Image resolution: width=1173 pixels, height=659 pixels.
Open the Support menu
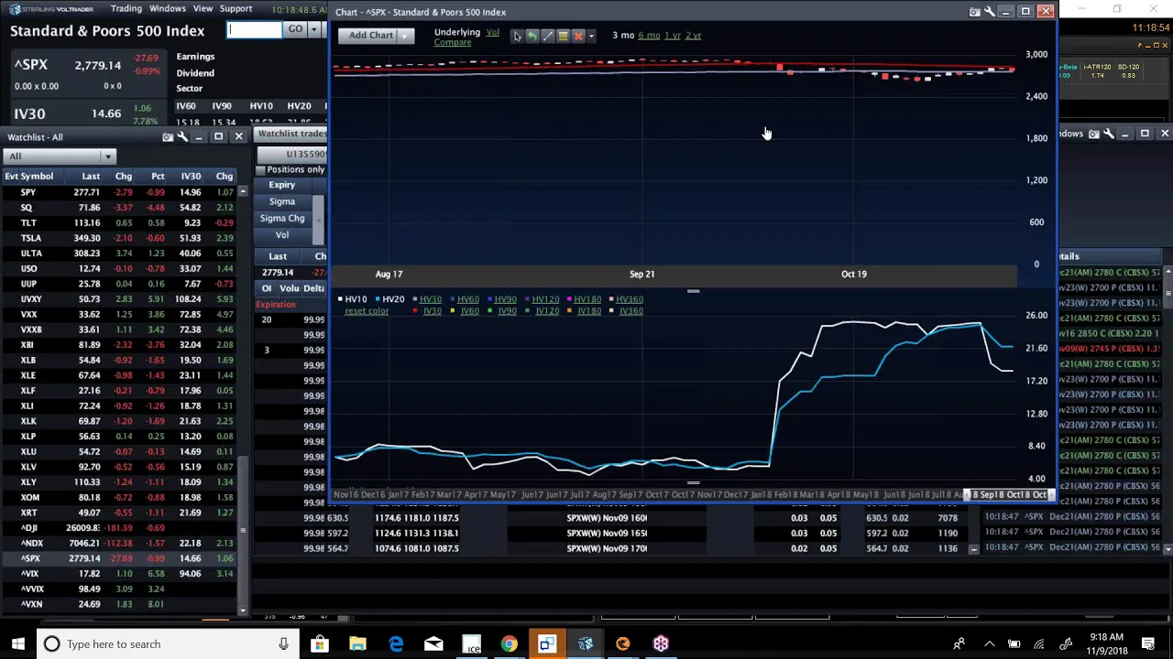point(236,8)
